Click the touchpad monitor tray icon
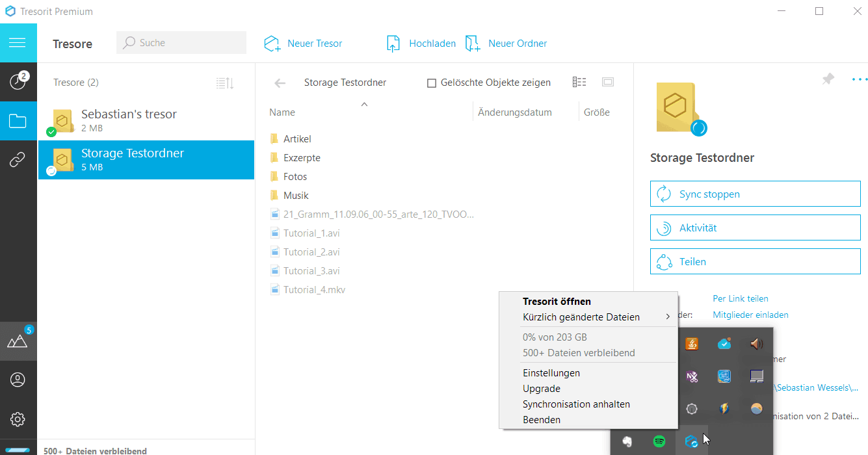 (756, 376)
